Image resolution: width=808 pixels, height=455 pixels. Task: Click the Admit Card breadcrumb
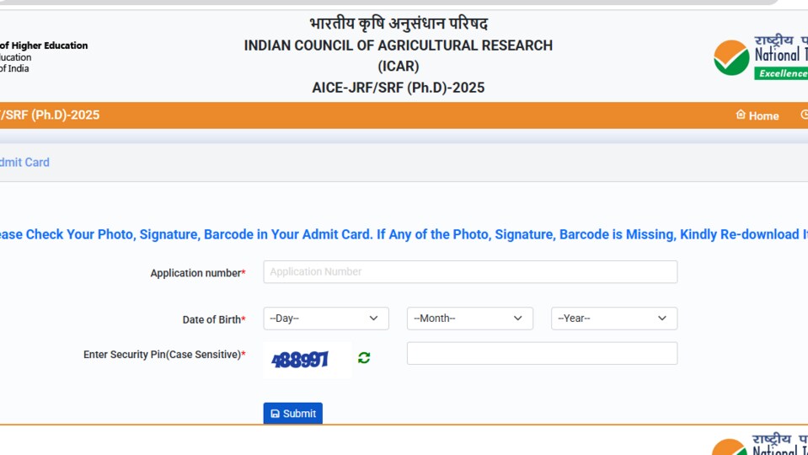click(x=24, y=163)
